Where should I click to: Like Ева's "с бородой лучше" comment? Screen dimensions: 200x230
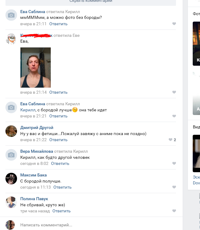pyautogui.click(x=174, y=116)
